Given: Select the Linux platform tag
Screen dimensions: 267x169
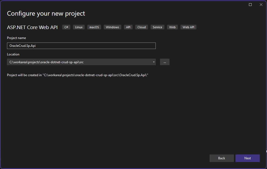Looking at the screenshot, I should (79, 27).
